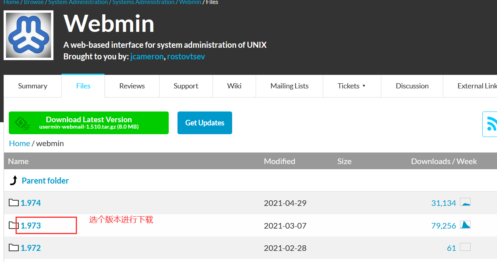
Task: Click Webmin in top breadcrumb
Action: pos(190,2)
